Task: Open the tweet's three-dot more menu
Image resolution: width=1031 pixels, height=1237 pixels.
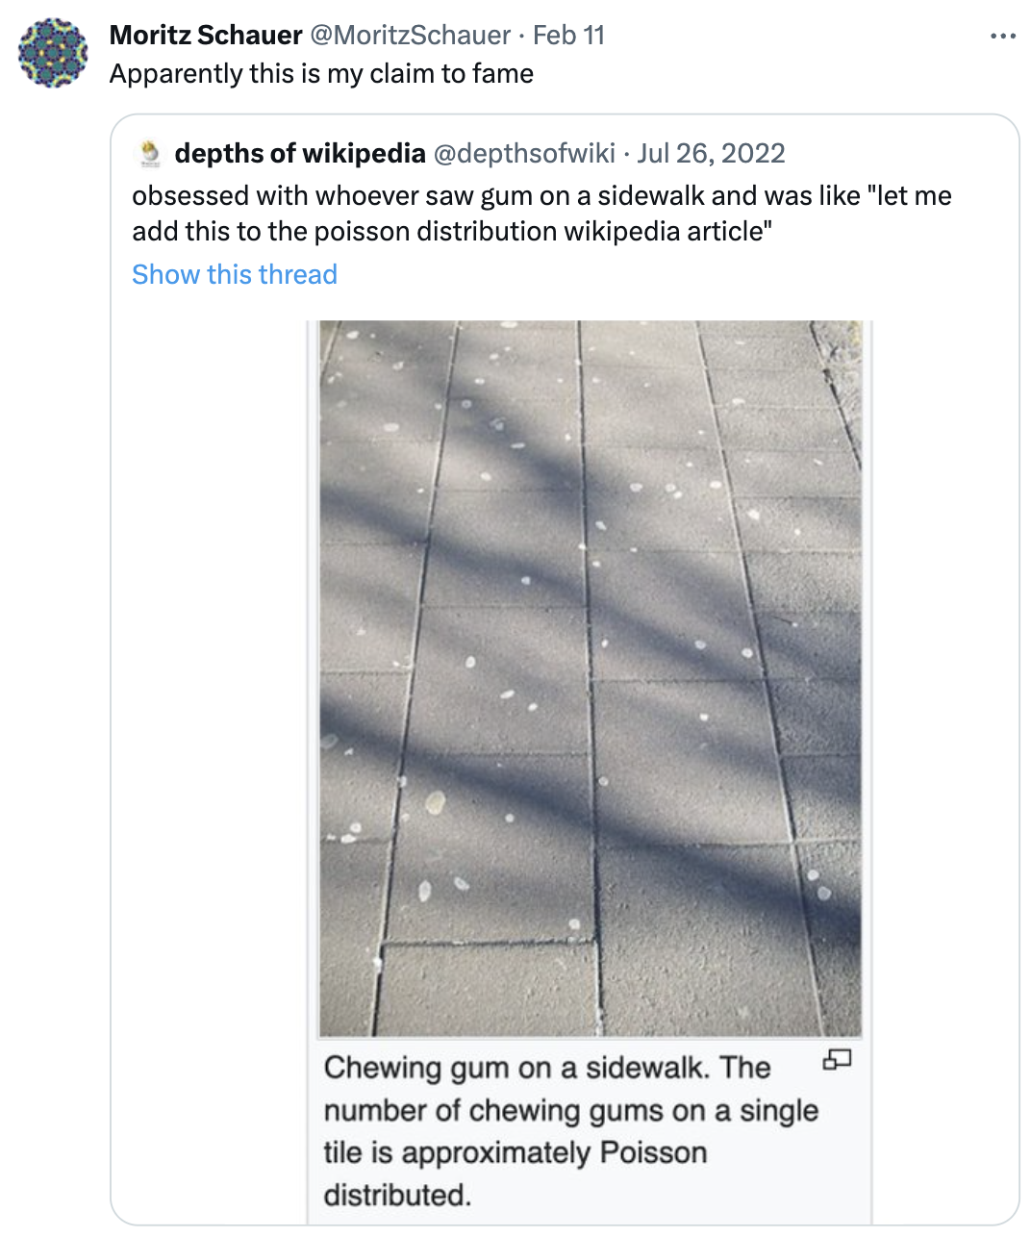Action: point(1002,37)
